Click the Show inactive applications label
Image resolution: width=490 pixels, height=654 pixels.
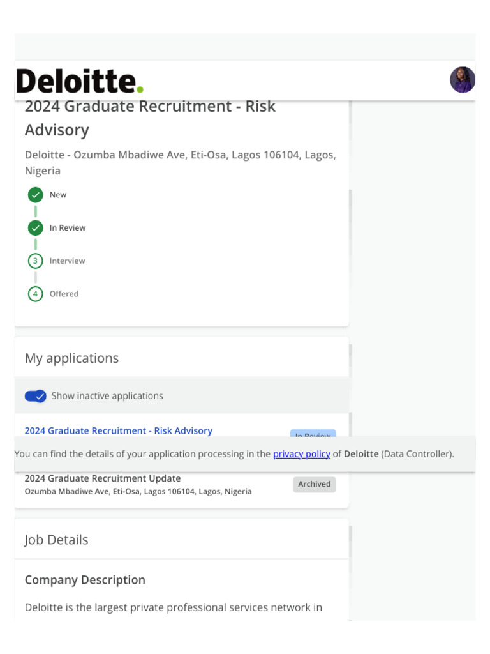107,396
